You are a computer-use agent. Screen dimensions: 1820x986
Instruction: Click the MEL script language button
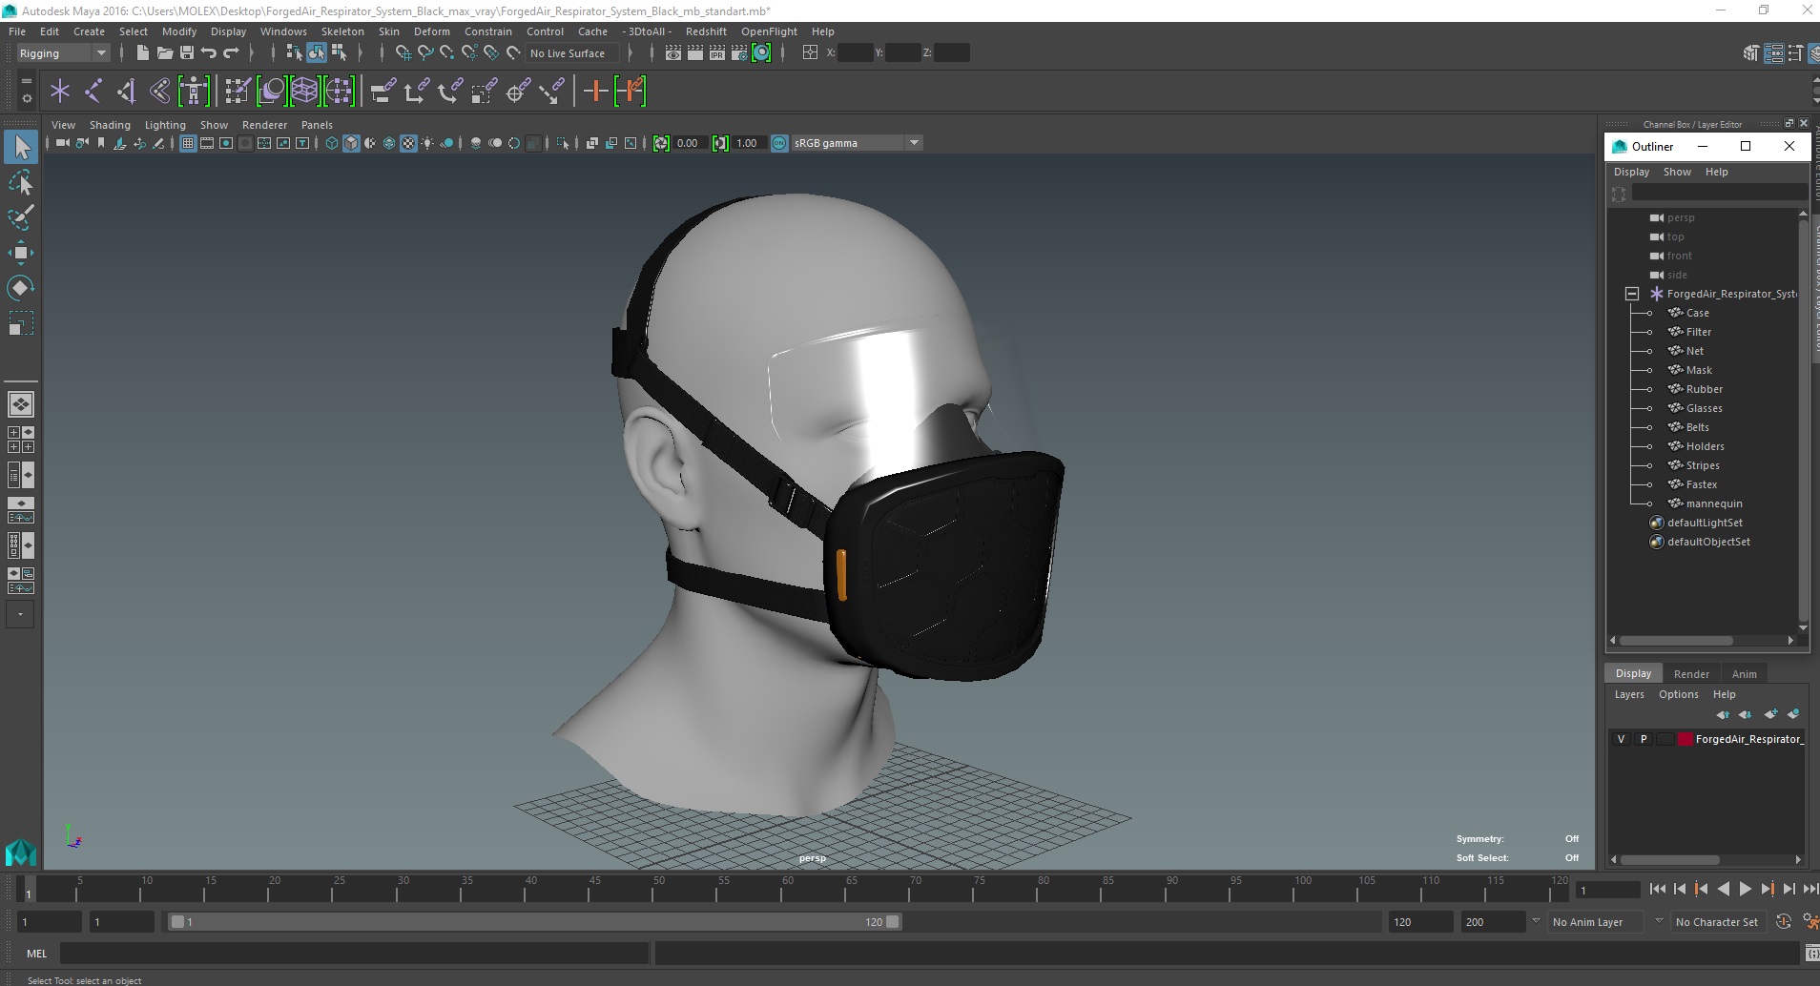point(36,953)
